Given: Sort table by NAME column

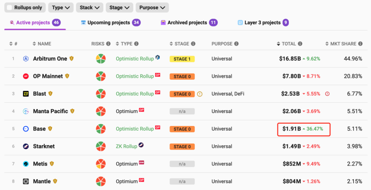Looking at the screenshot, I should (x=42, y=44).
